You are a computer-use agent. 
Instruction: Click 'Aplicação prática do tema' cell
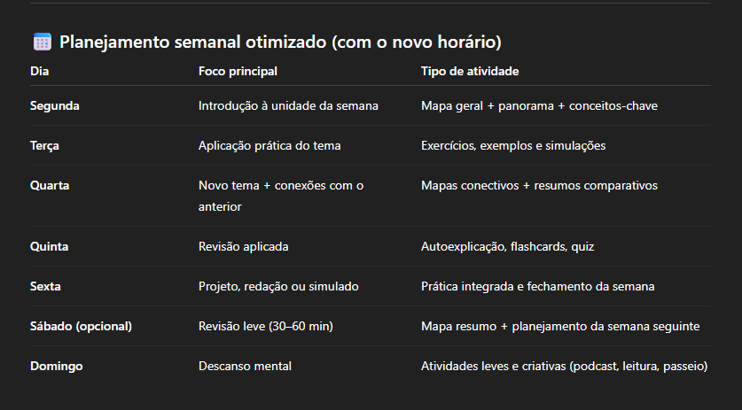tap(269, 145)
